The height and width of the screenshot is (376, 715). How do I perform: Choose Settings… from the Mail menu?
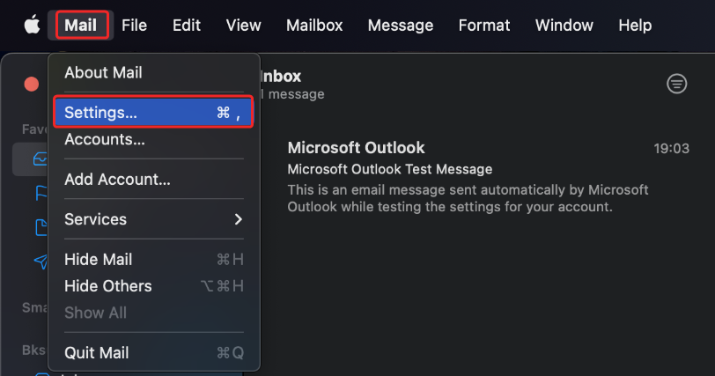point(153,112)
